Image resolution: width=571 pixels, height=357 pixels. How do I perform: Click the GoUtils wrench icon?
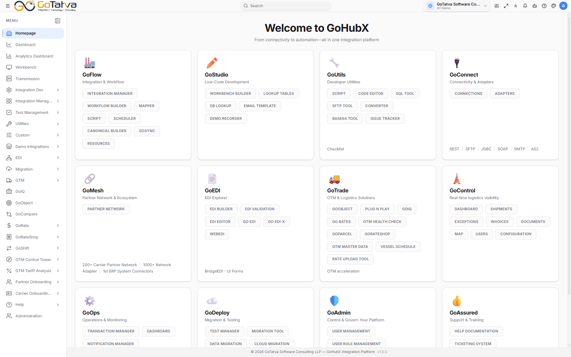[334, 63]
